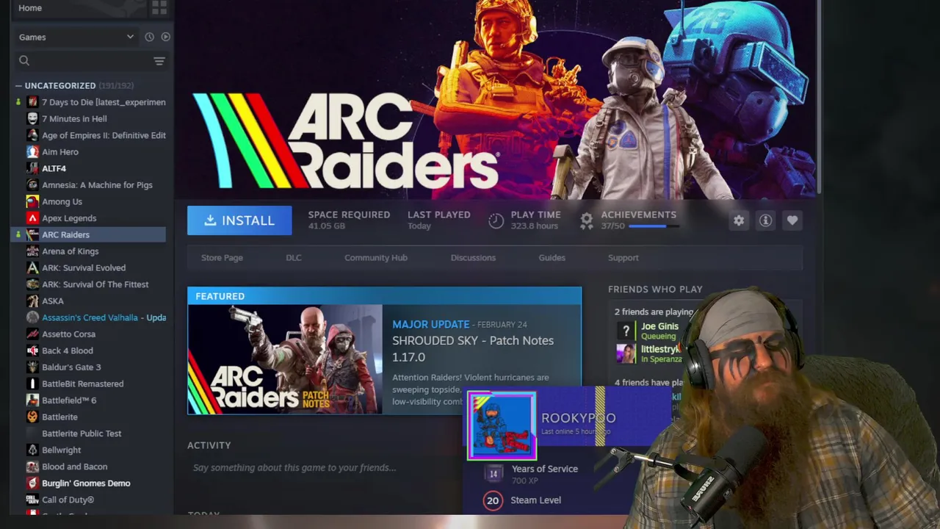Click littlestryk friend avatar
Screen dimensions: 940x529
(626, 353)
